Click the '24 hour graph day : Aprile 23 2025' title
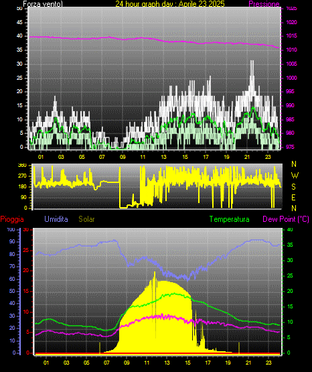The image size is (312, 372). 170,3
